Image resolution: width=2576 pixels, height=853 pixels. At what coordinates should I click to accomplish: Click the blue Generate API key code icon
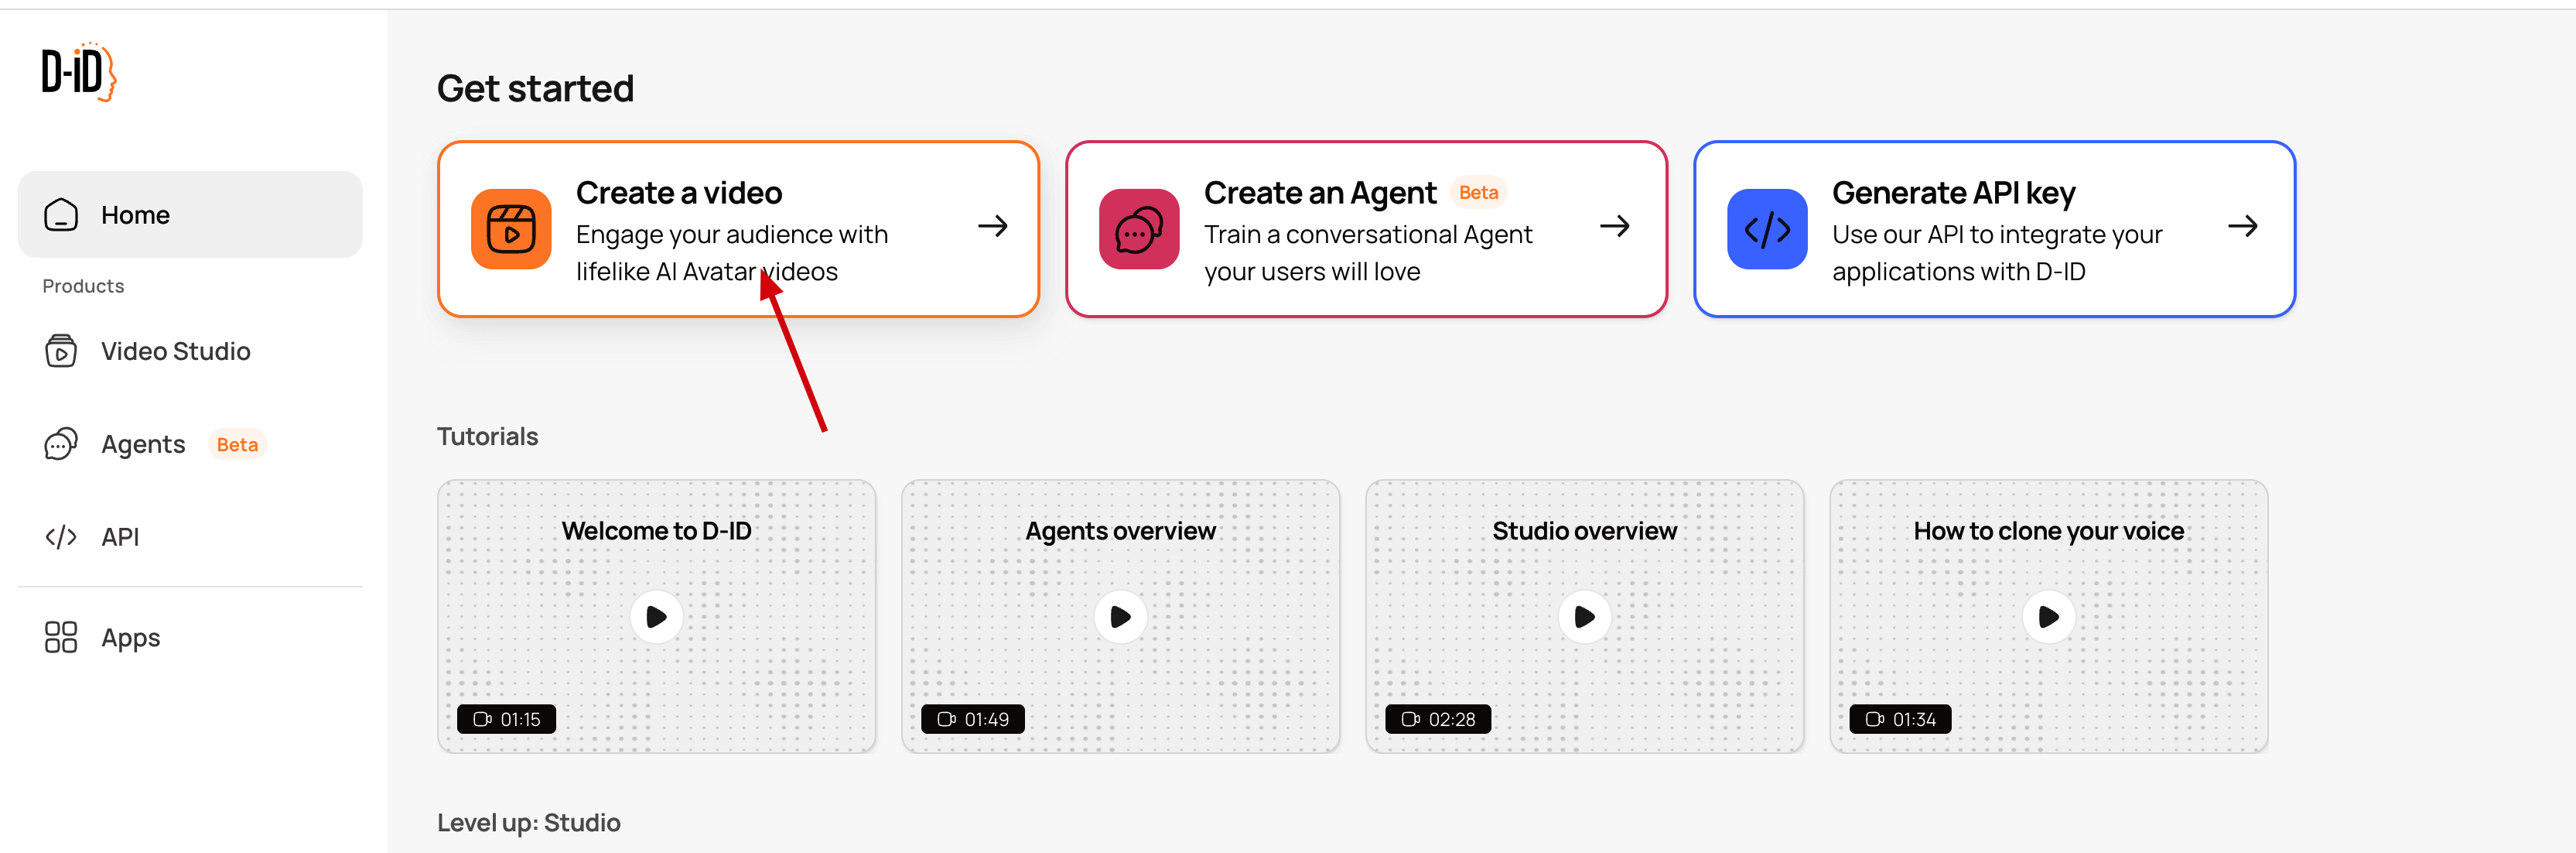tap(1767, 229)
